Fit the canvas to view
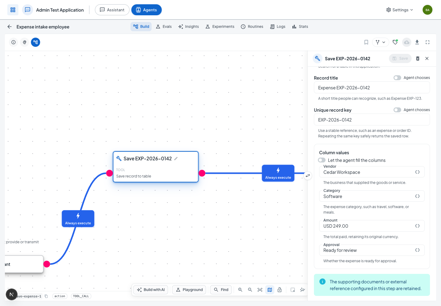Viewport: 441px width, 306px height. (x=260, y=290)
